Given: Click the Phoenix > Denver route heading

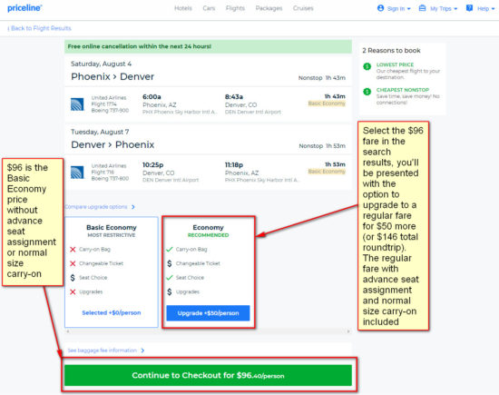Looking at the screenshot, I should point(113,77).
